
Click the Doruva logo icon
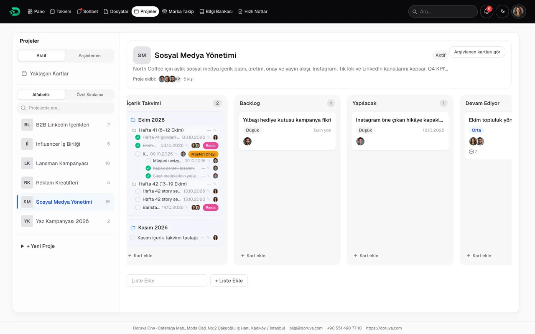click(x=15, y=11)
